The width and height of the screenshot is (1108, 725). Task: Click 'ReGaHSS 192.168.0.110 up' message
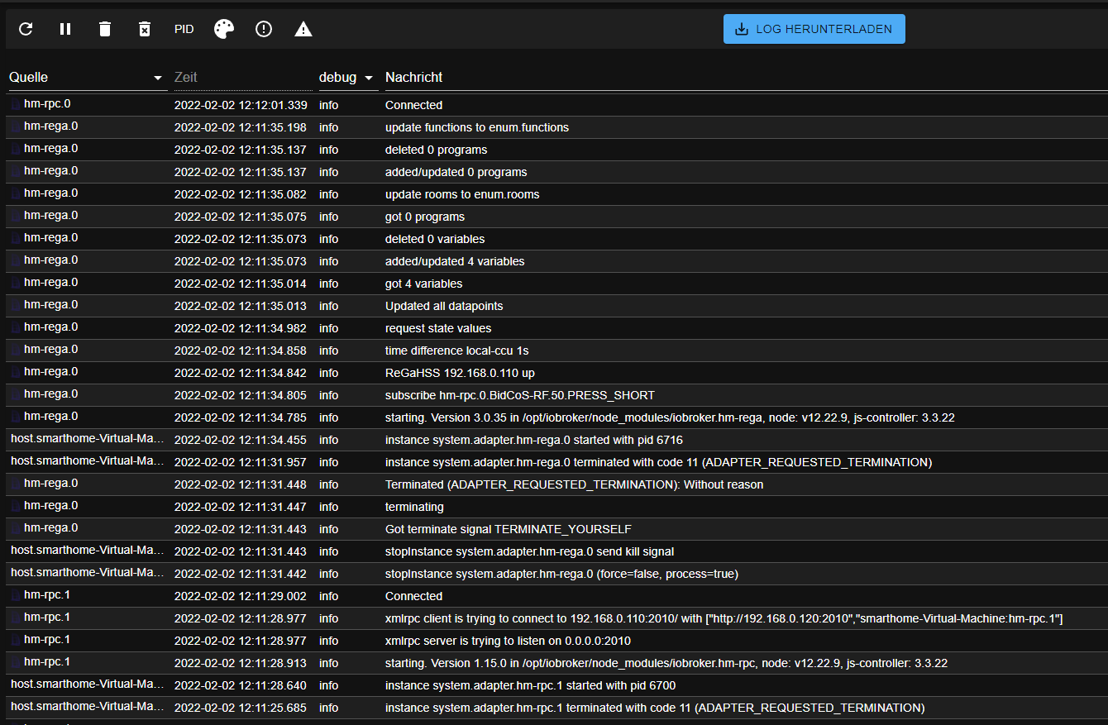click(460, 373)
